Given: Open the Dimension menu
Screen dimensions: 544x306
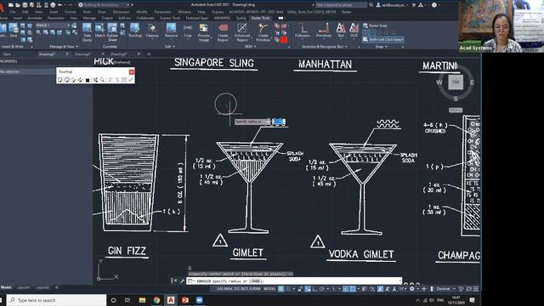Looking at the screenshot, I should 121,12.
